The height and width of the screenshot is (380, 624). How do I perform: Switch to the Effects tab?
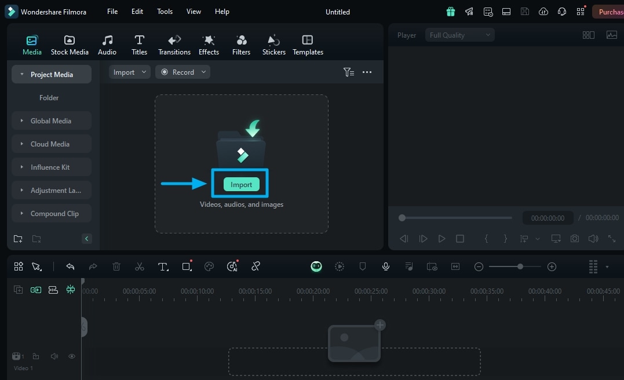[209, 45]
